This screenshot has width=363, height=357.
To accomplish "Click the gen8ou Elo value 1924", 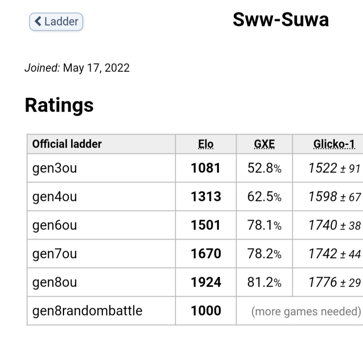I will (206, 282).
